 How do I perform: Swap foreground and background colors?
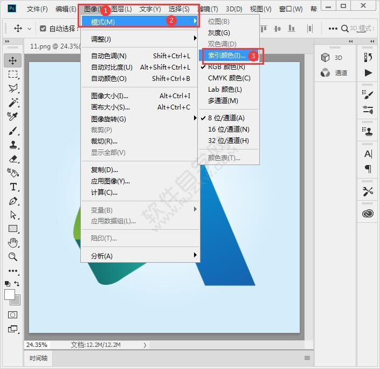coord(17,284)
